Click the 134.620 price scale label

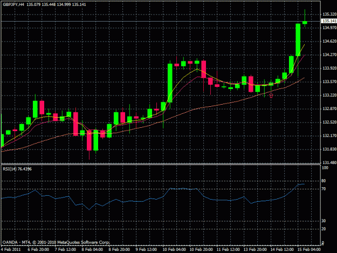(329, 42)
